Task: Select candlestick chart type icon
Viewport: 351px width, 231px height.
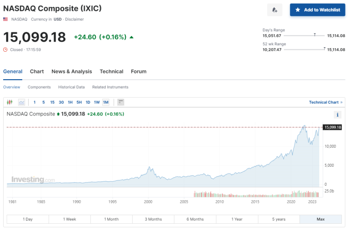Action: [10, 102]
